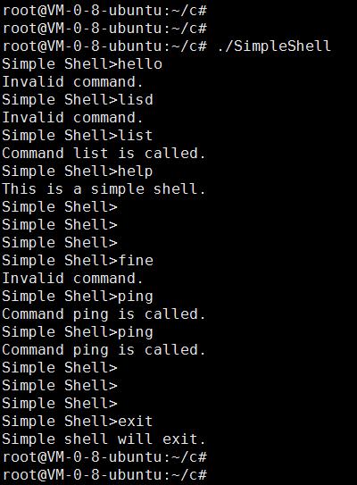This screenshot has height=485, width=357.
Task: Click the ./SimpleShell command text
Action: coord(274,46)
